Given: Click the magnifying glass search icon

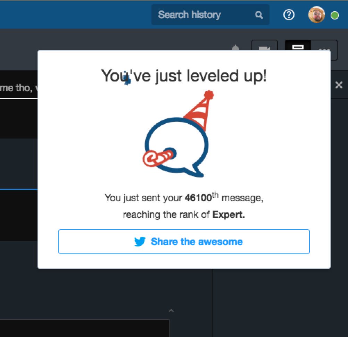Looking at the screenshot, I should click(259, 15).
